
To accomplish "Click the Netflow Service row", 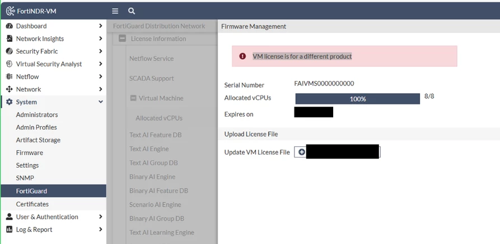I will tap(152, 59).
